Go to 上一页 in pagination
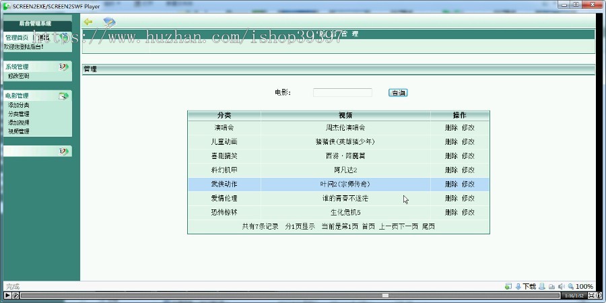Viewport: 606px width, 303px height. click(x=389, y=226)
